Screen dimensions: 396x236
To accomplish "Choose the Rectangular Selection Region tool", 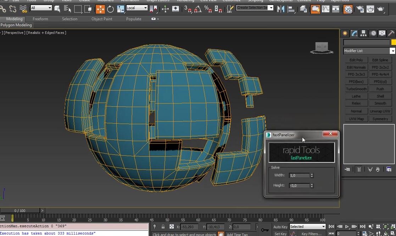I will [x=78, y=9].
